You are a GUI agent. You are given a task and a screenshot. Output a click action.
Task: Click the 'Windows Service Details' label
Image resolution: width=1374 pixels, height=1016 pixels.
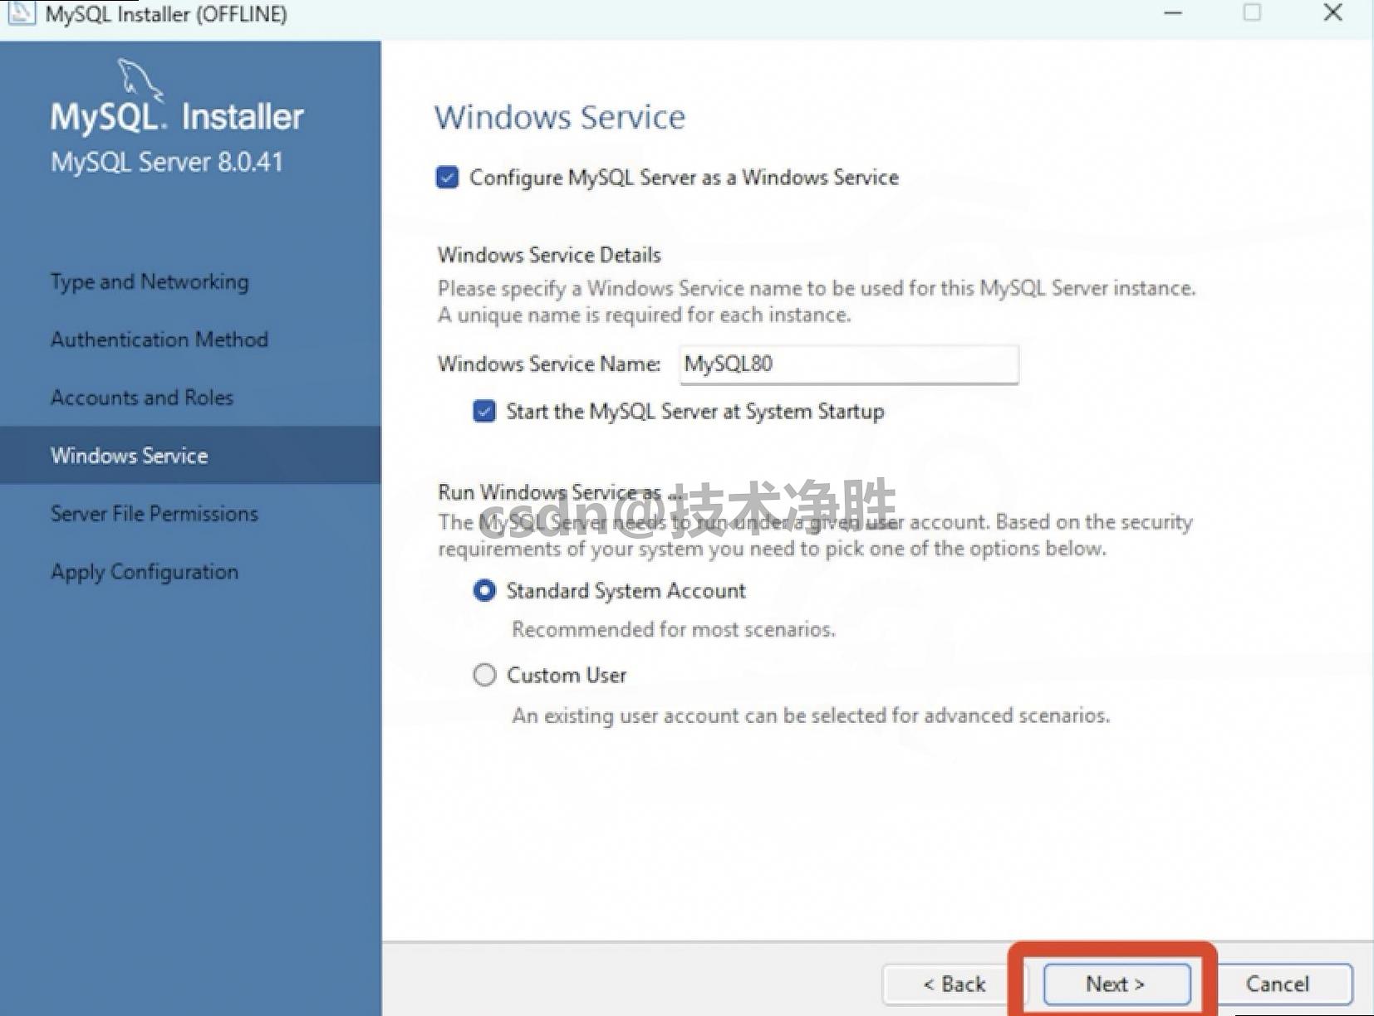549,255
